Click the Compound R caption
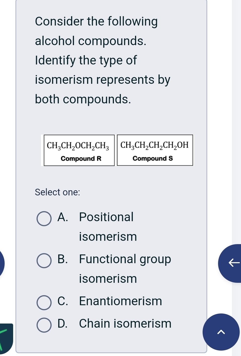This screenshot has height=356, width=241. pos(81,159)
